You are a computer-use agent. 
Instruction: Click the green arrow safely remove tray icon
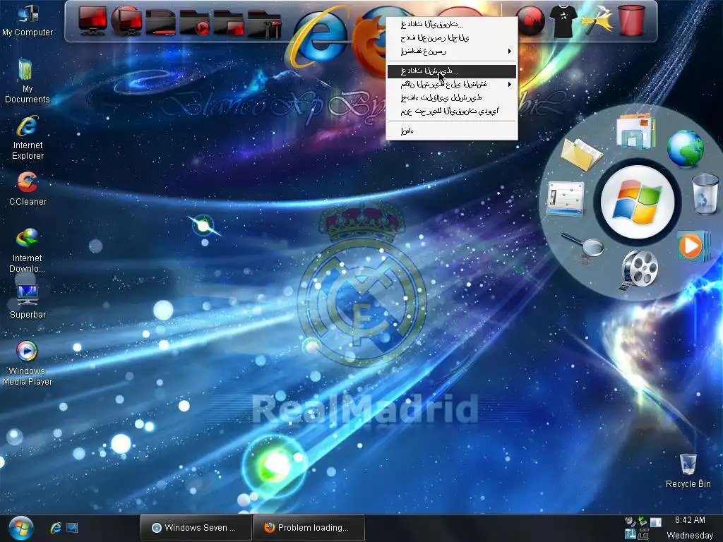tap(643, 522)
